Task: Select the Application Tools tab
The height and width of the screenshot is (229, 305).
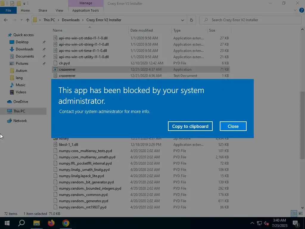Action: pos(85,10)
